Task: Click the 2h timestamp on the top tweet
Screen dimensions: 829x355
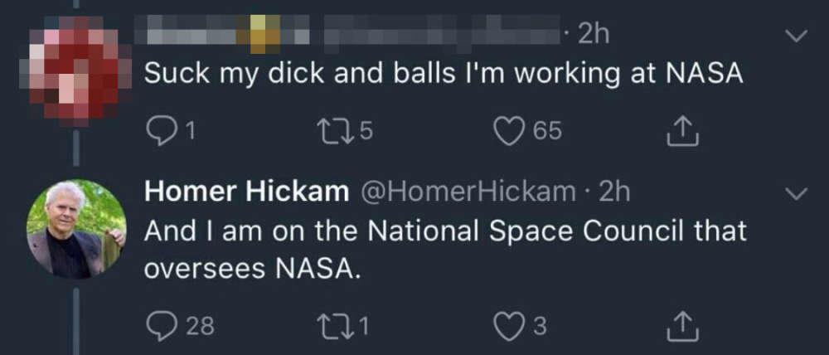Action: click(593, 34)
